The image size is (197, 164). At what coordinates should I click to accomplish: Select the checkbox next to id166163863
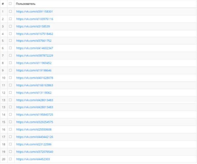pyautogui.click(x=10, y=85)
